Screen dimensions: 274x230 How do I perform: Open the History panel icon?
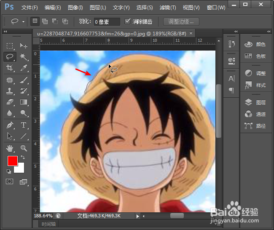click(231, 44)
